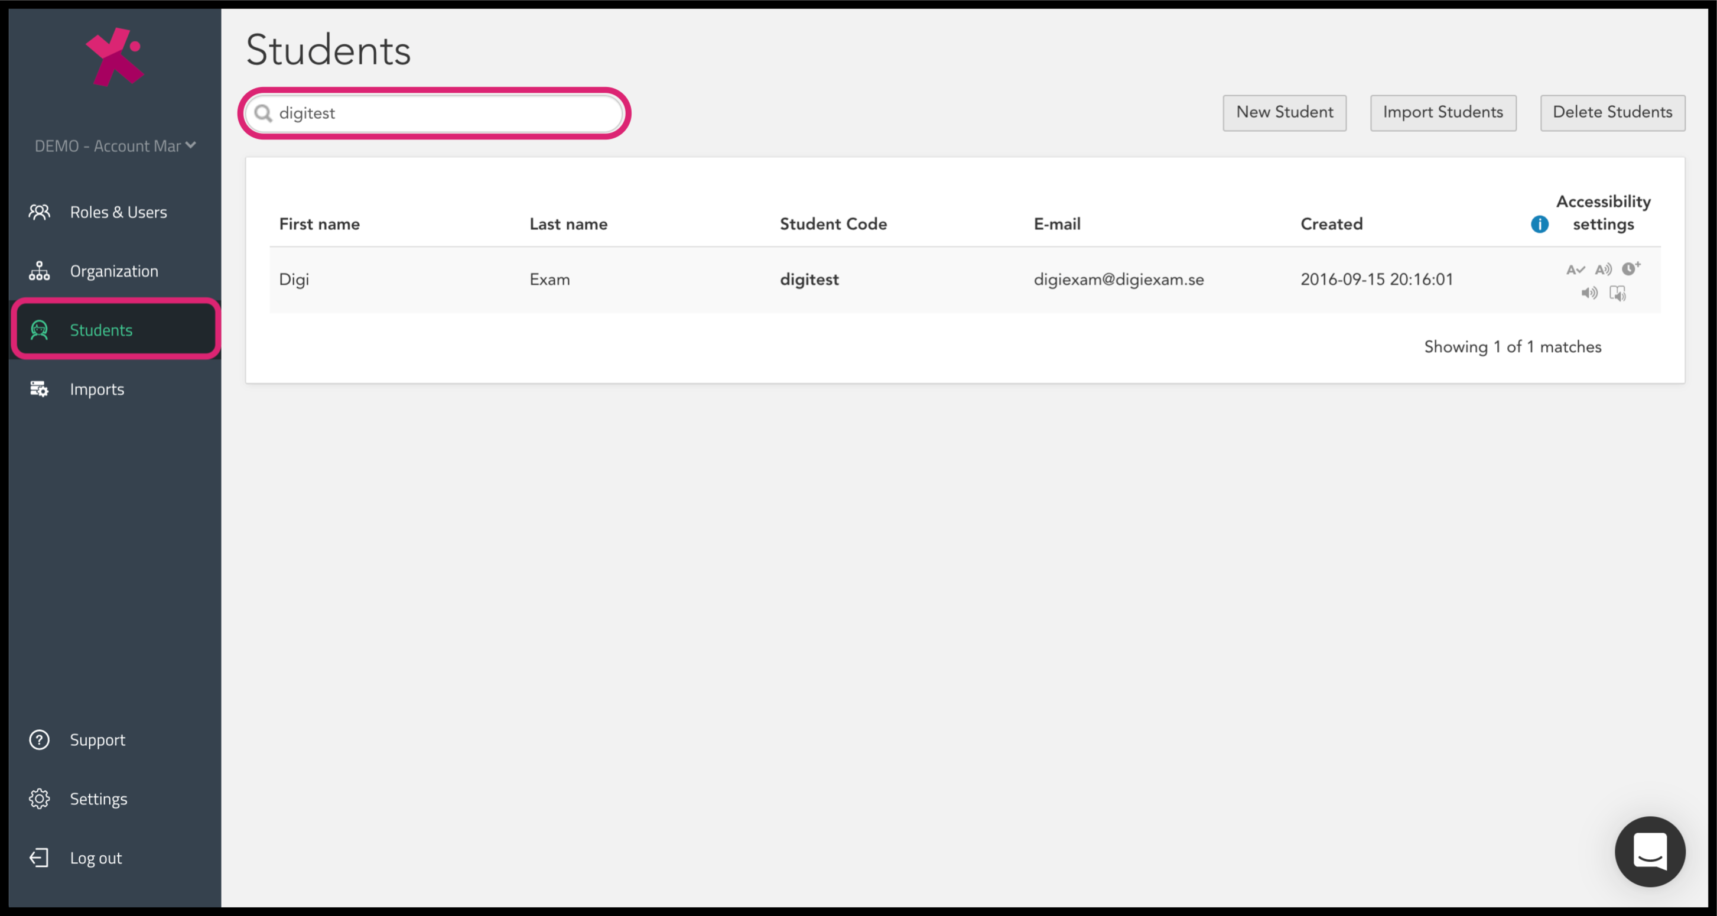
Task: Click Showing 1 of 1 matches text
Action: [1513, 347]
